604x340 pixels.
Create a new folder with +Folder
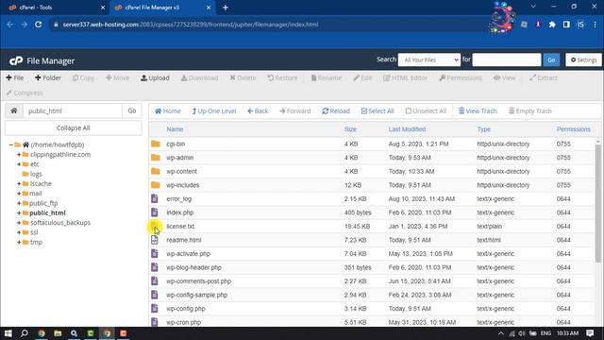coord(48,77)
